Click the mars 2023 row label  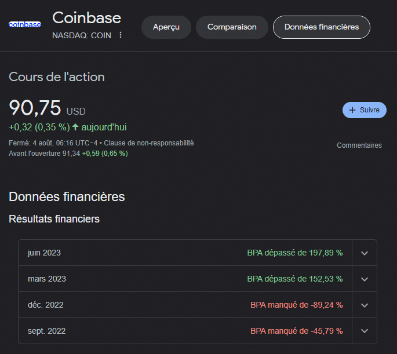47,279
